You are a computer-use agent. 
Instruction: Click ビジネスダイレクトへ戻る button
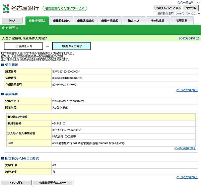pyautogui.click(x=167, y=8)
